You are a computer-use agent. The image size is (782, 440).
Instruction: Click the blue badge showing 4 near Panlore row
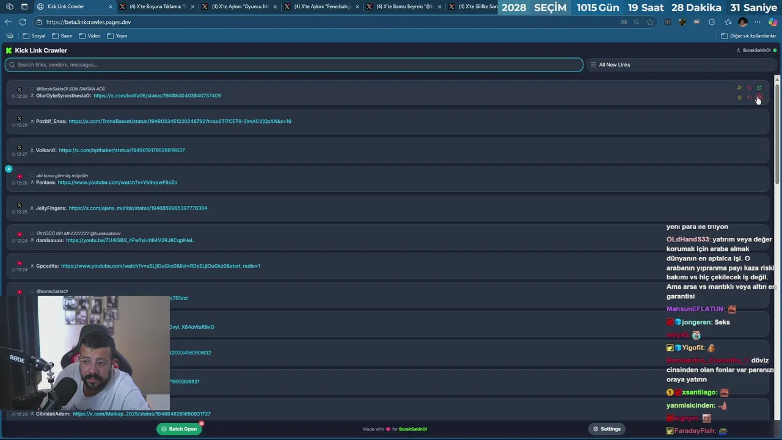click(9, 169)
